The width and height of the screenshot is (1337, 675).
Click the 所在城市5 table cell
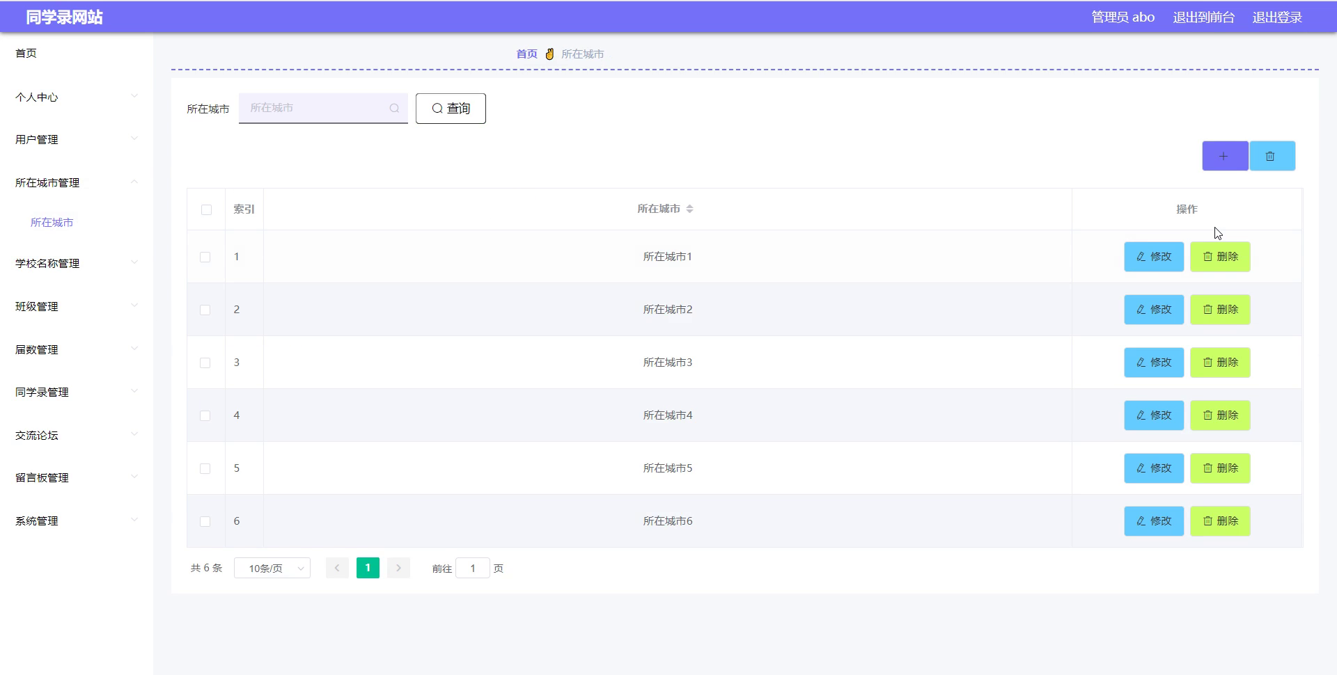667,468
